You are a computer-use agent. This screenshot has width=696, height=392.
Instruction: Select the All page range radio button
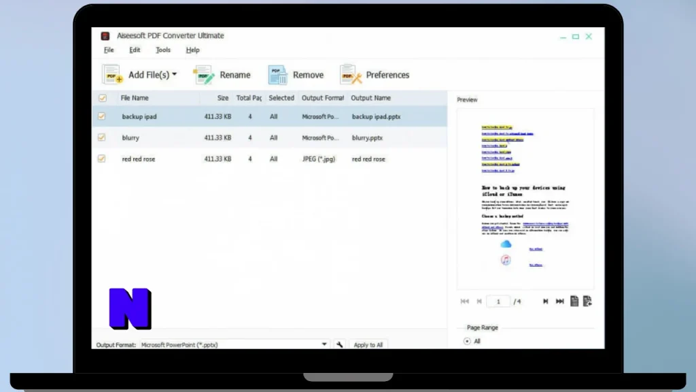click(467, 342)
